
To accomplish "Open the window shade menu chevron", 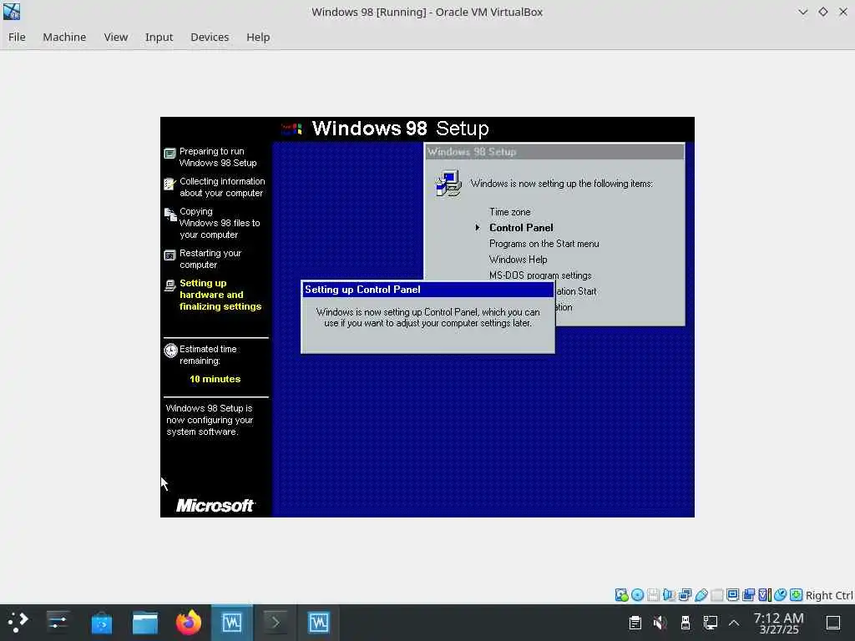I will tap(802, 12).
